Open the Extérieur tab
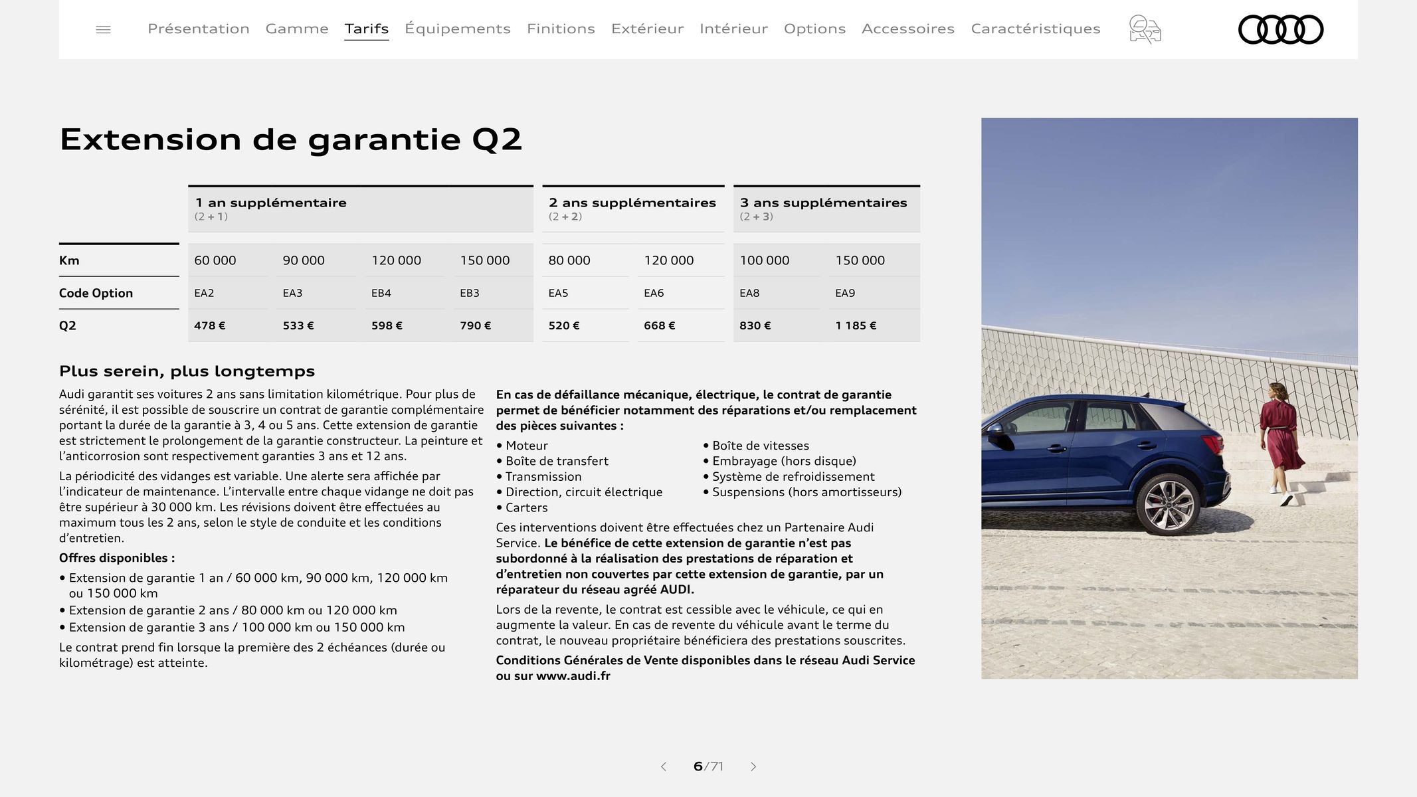1417x797 pixels. click(647, 29)
